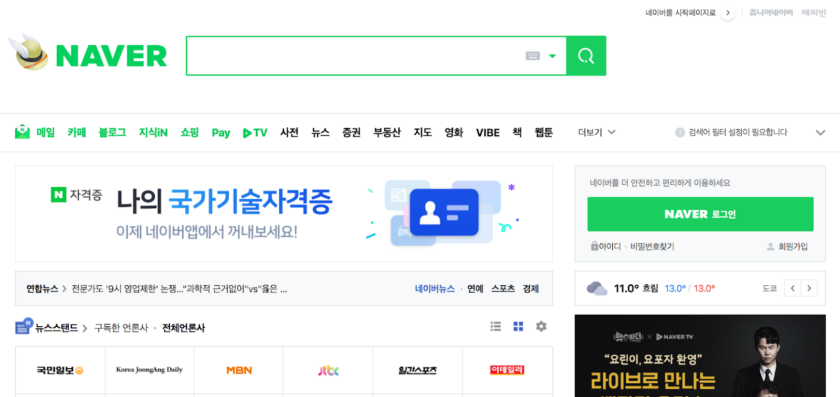Open the 웹툰 menu item
Image resolution: width=840 pixels, height=397 pixels.
tap(544, 132)
